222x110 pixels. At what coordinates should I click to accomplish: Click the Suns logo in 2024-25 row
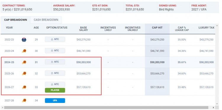[x=24, y=62]
